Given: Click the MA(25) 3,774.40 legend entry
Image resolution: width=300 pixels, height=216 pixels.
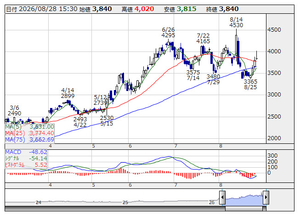Looking at the screenshot, I should tap(29, 133).
